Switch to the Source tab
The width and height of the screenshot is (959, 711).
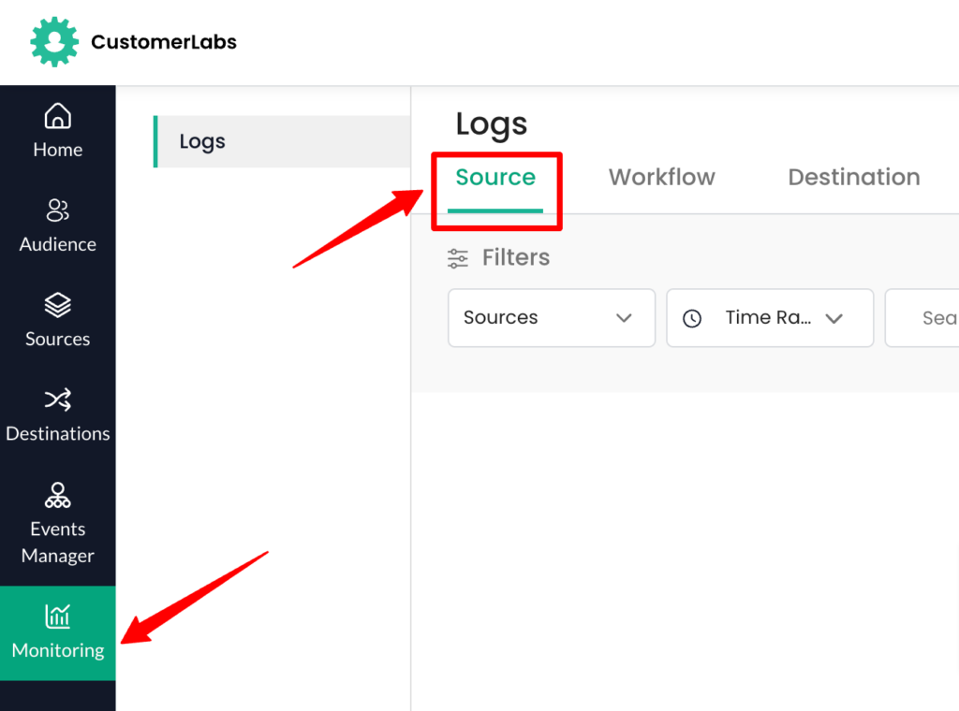click(495, 178)
